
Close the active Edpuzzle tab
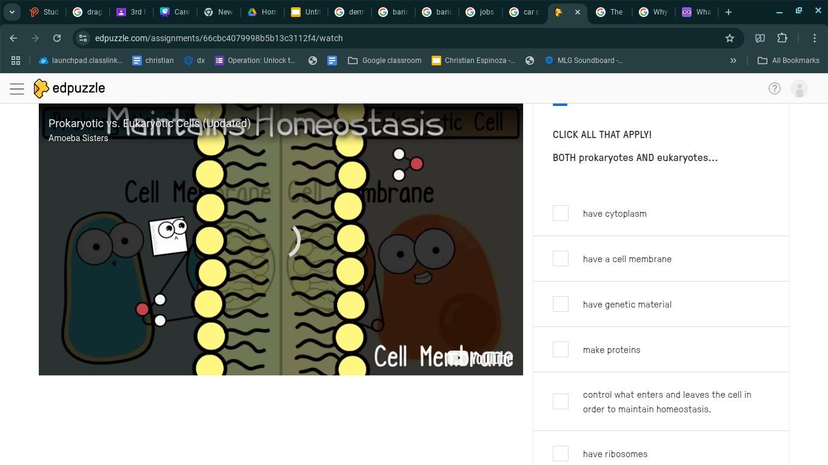pos(578,12)
